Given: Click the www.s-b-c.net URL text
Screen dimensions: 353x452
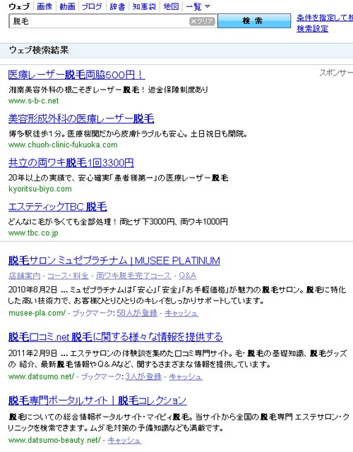Looking at the screenshot, I should [33, 101].
